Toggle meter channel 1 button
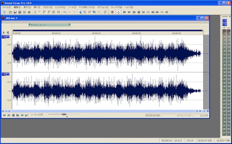The height and width of the screenshot is (144, 232). click(x=224, y=21)
